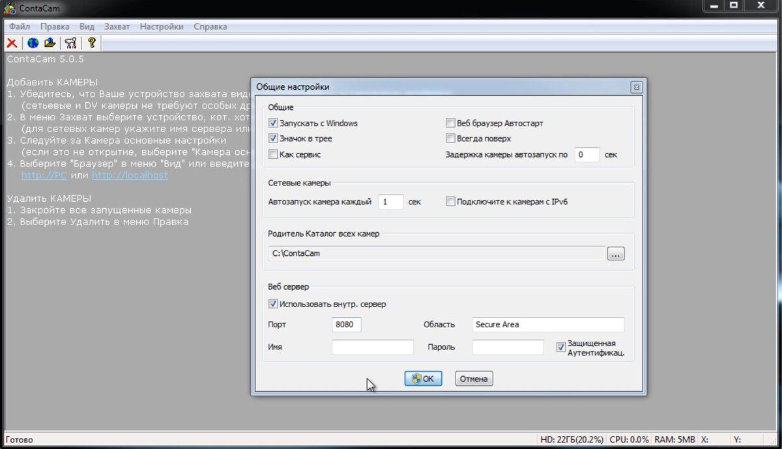The height and width of the screenshot is (449, 782).
Task: Browse for camera folder with the ... button
Action: pos(616,254)
